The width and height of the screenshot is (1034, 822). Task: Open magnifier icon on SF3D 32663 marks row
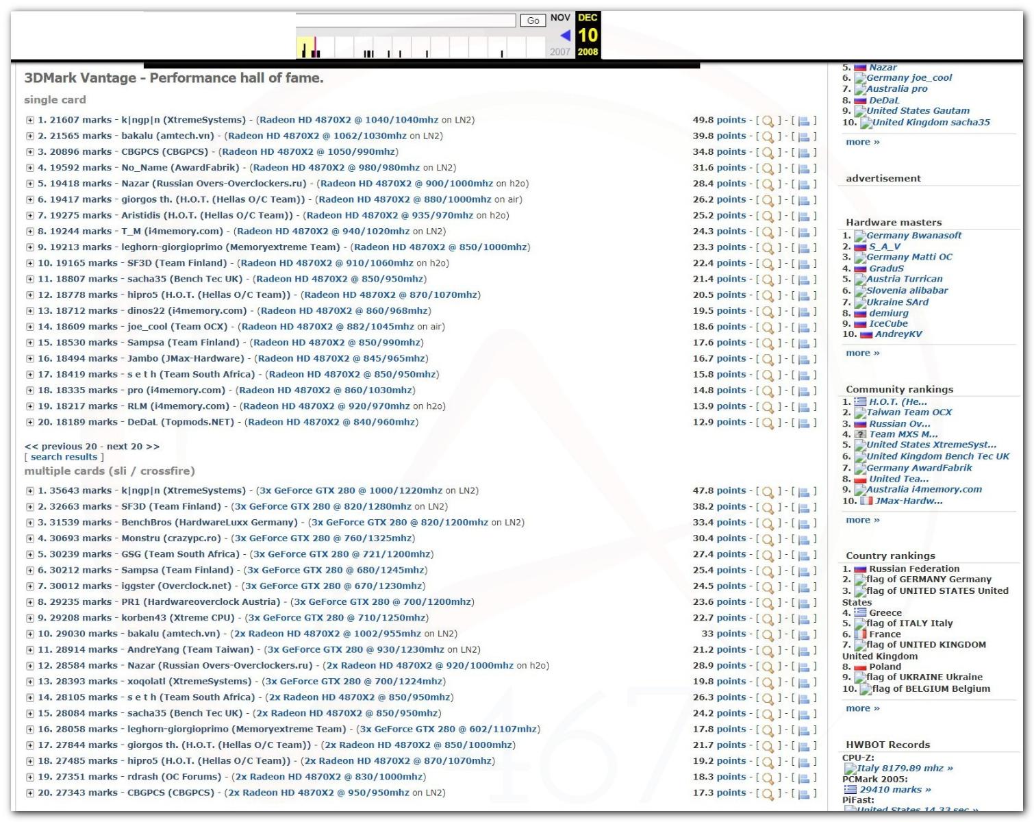tap(768, 508)
